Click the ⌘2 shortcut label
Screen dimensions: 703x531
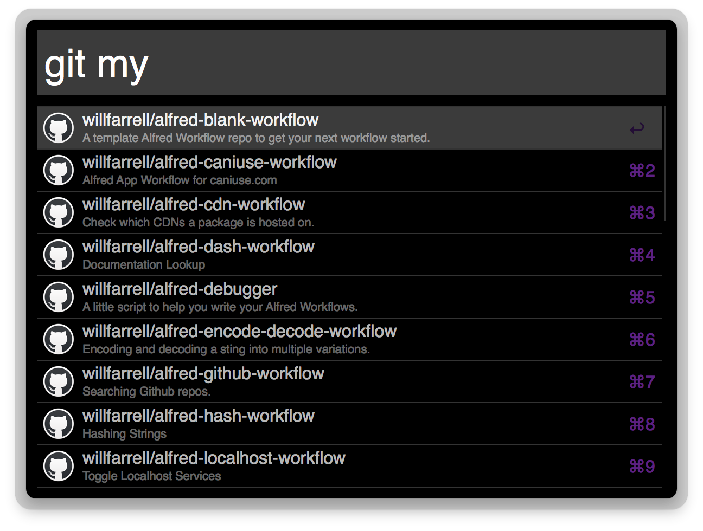[x=642, y=171]
